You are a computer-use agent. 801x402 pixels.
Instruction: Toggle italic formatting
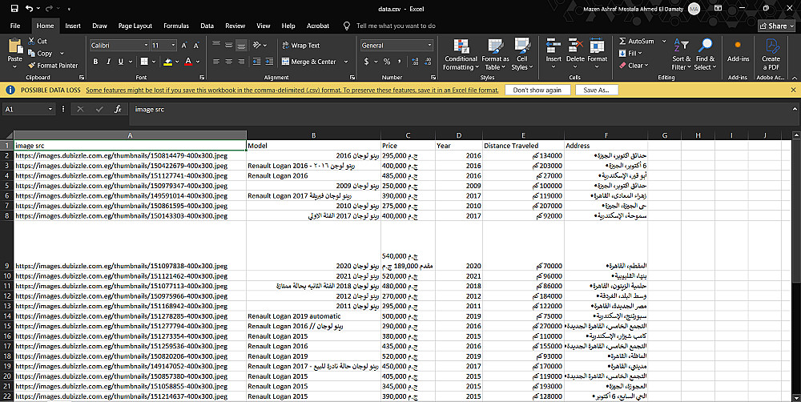(108, 62)
